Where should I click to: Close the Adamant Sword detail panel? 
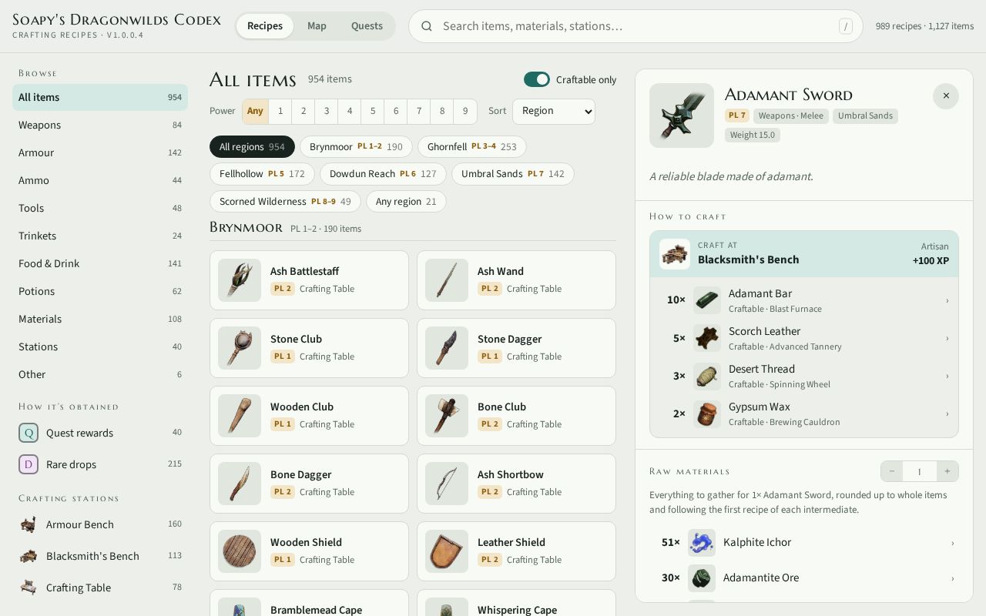pos(946,96)
